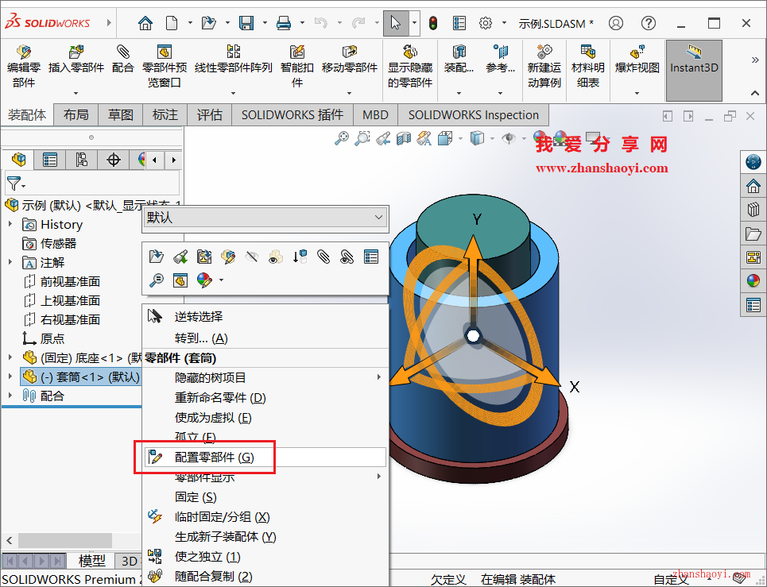The height and width of the screenshot is (587, 767).
Task: Click 智能扣件 tool
Action: tap(297, 66)
